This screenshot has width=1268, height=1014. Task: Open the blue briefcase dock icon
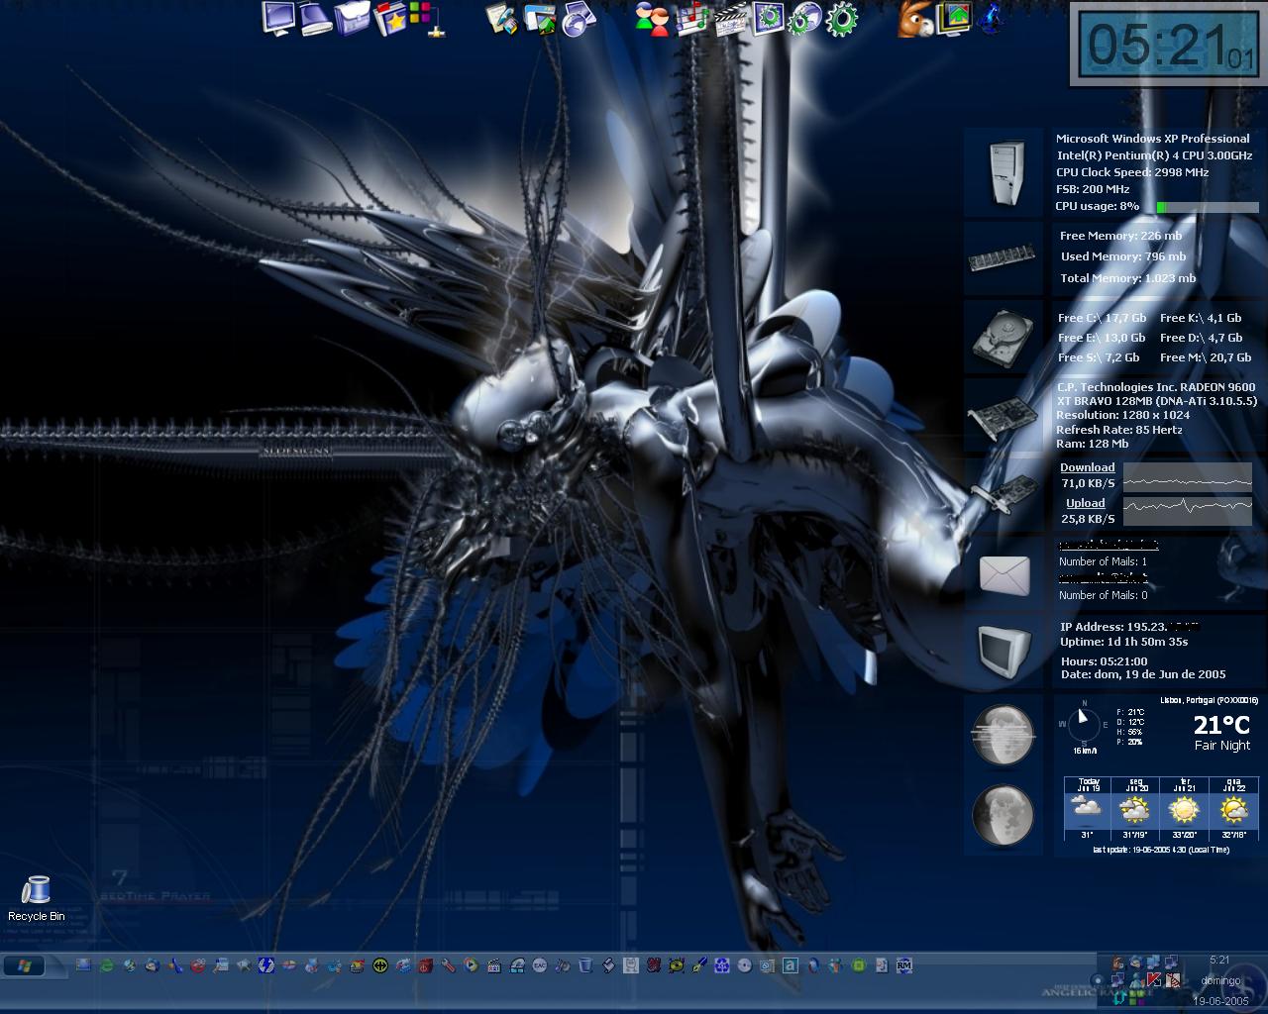click(x=352, y=18)
